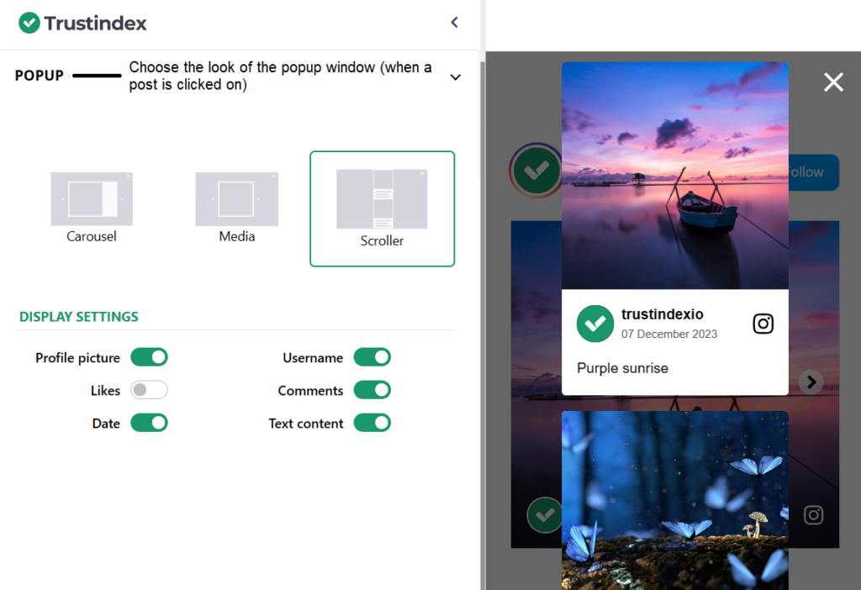The image size is (861, 590).
Task: Close the popup with X icon
Action: coord(833,82)
